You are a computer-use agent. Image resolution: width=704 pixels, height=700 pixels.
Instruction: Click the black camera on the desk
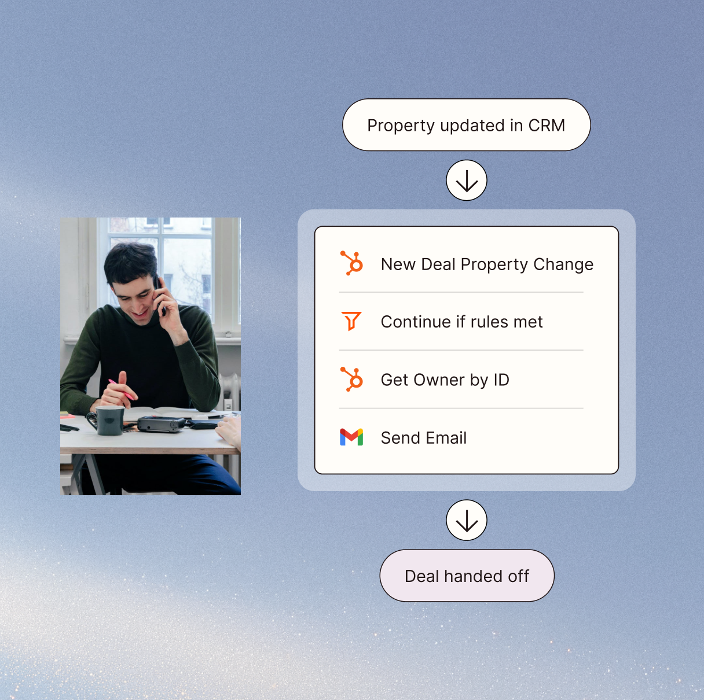pyautogui.click(x=160, y=425)
